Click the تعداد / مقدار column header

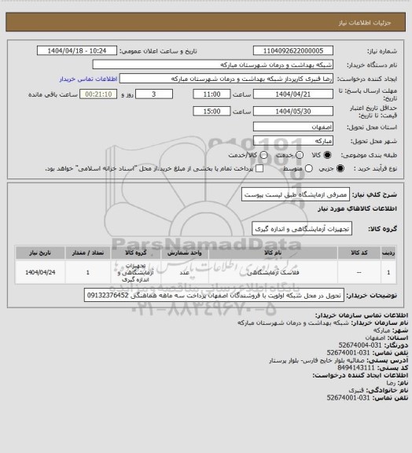tap(88, 252)
